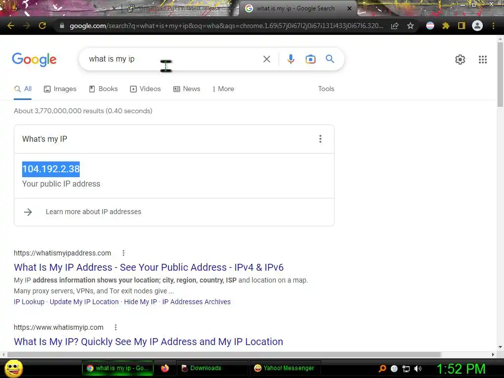504x378 pixels.
Task: Open options for whatismyipaddress.com result
Action: [124, 253]
